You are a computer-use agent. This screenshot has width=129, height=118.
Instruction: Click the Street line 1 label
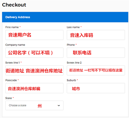click(x=12, y=63)
